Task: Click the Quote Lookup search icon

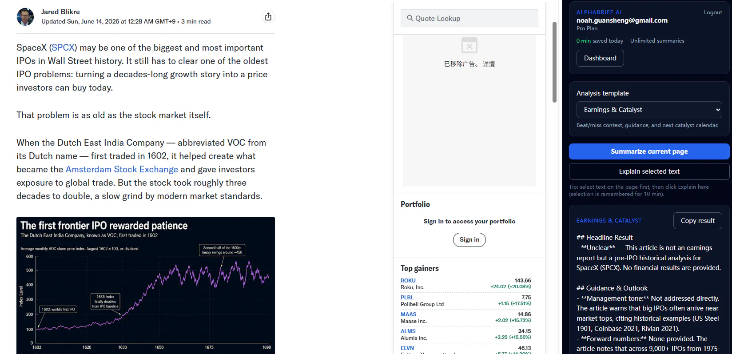Action: coord(410,18)
